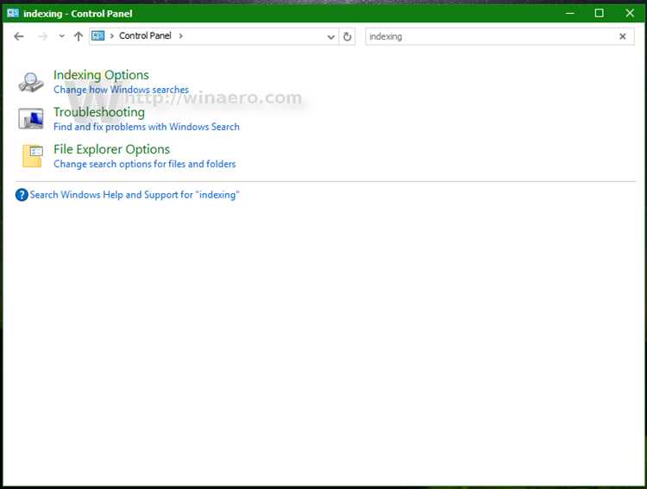Open the Indexing Options magnifier icon

[x=31, y=82]
